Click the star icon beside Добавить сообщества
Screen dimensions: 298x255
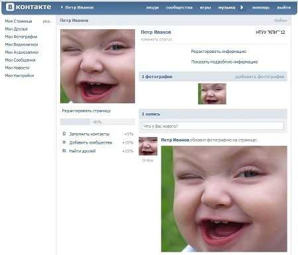(64, 142)
